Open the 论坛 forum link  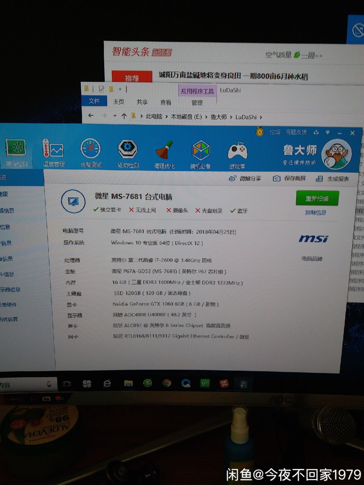point(275,132)
